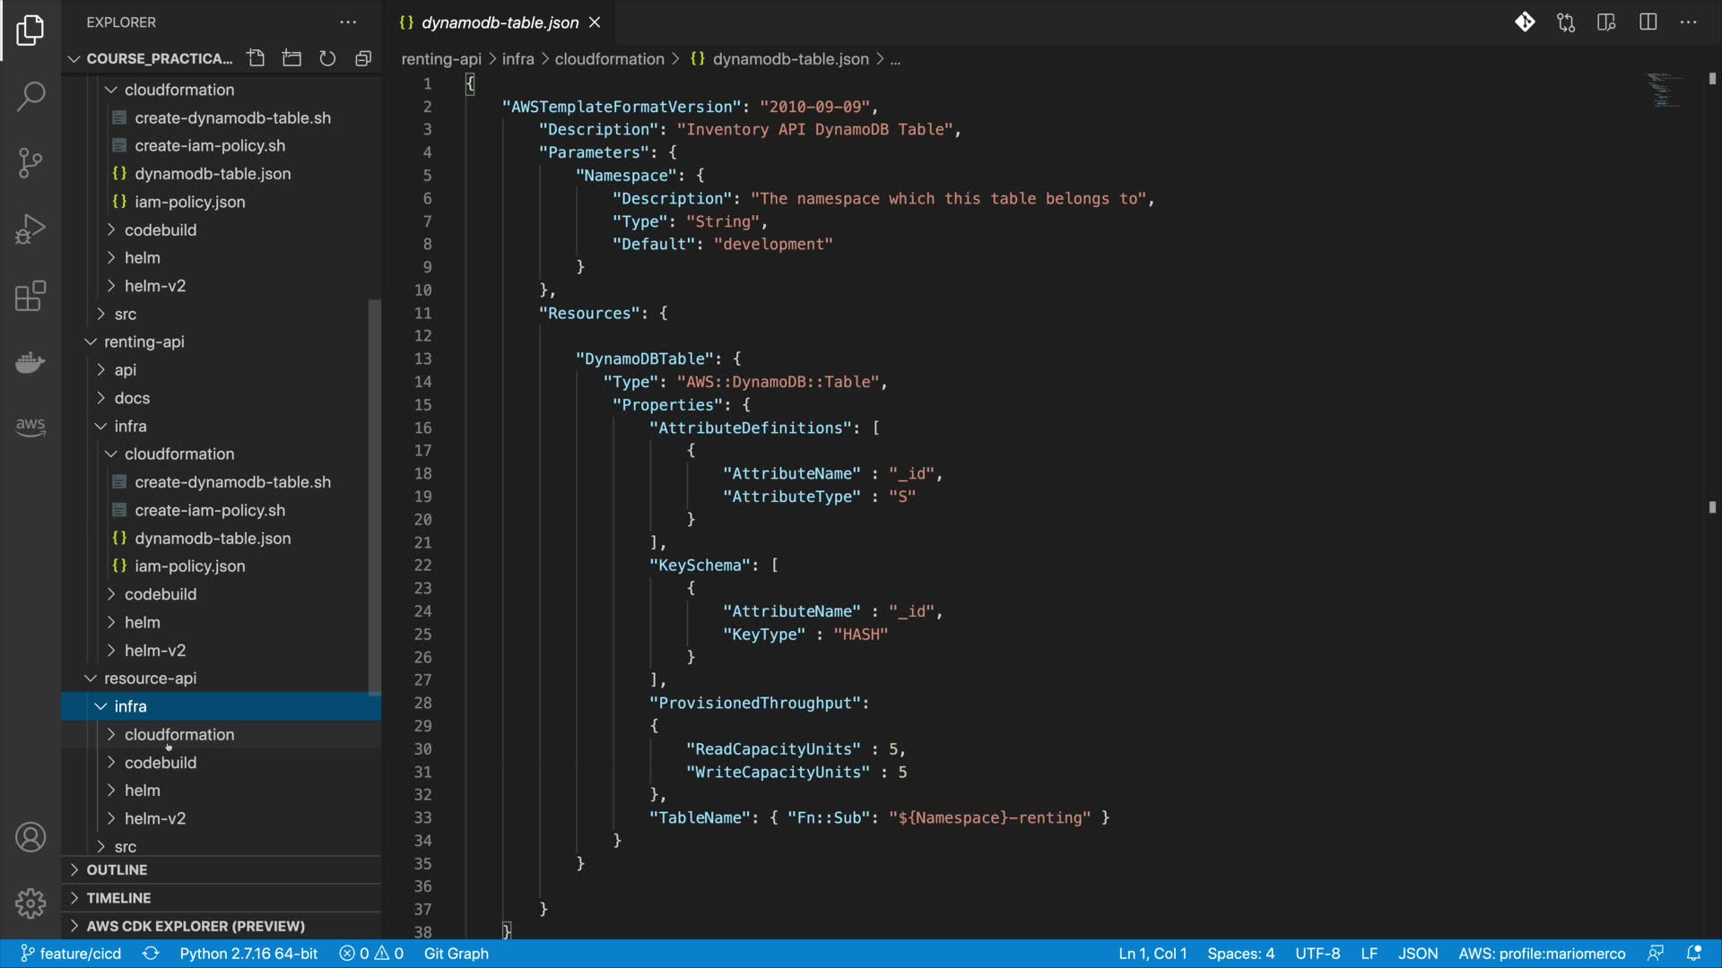Expand cloudformation folder under resource-api infra
Screen dimensions: 1722x968
[179, 734]
